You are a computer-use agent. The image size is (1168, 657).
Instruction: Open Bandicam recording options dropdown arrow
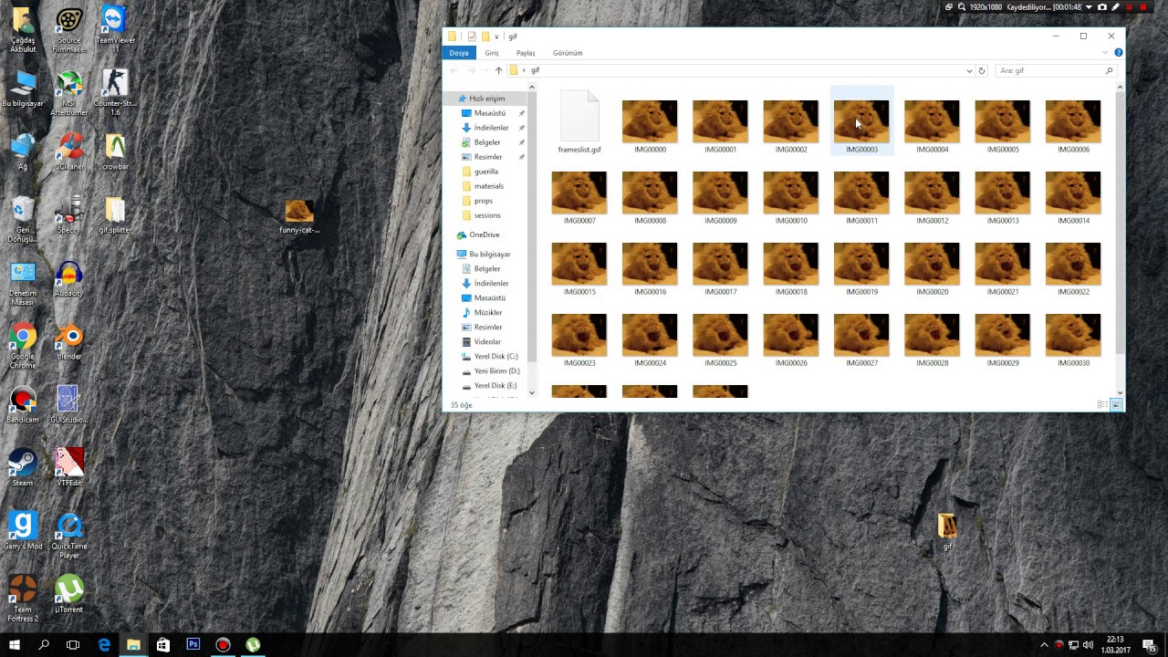[1089, 6]
